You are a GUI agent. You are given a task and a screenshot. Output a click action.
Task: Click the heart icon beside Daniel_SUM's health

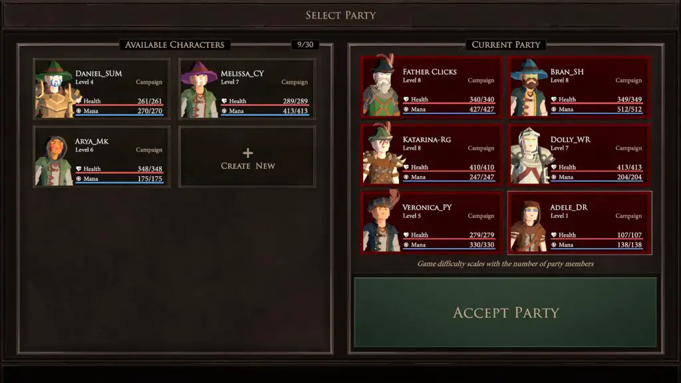point(78,101)
